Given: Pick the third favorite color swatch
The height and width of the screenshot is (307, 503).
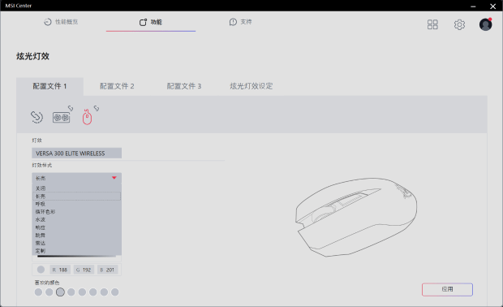Looking at the screenshot, I should click(x=60, y=292).
